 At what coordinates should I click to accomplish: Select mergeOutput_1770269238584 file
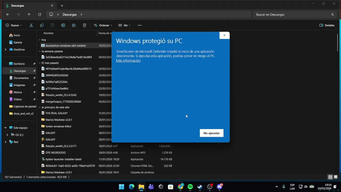[x=63, y=102]
